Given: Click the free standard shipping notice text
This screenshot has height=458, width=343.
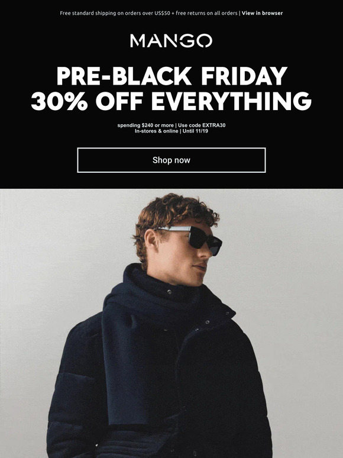Looking at the screenshot, I should 115,13.
